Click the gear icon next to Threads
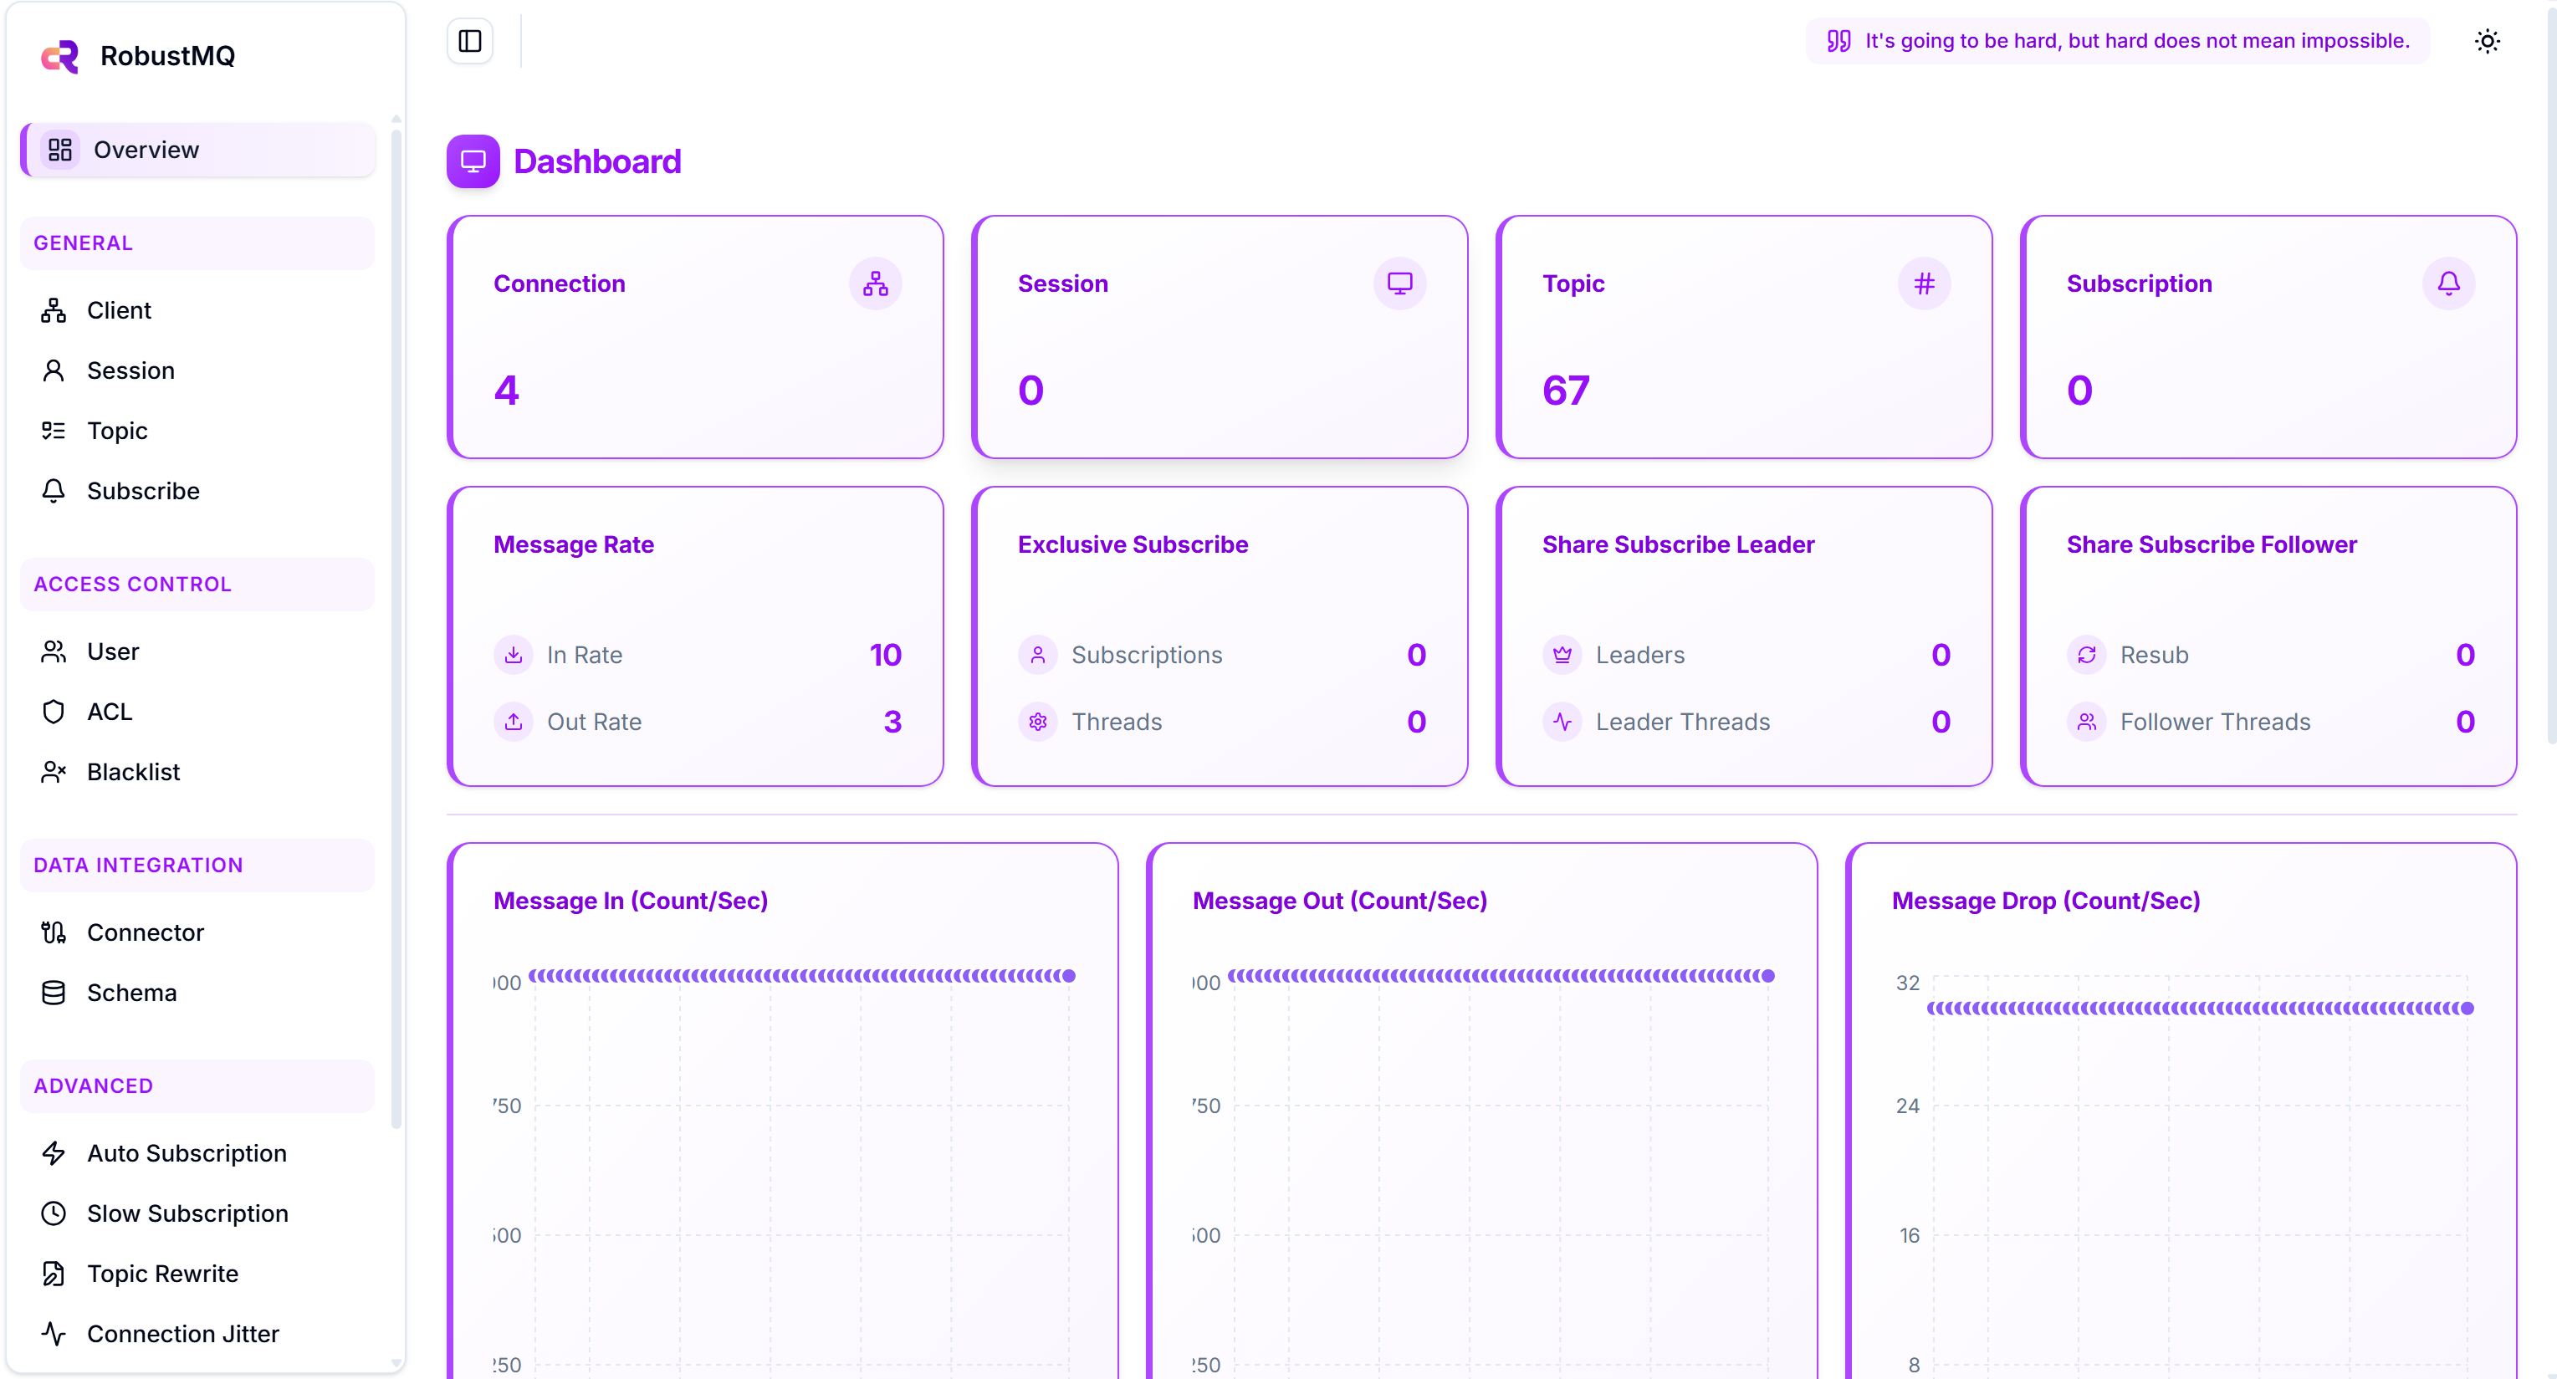The height and width of the screenshot is (1379, 2557). [x=1037, y=723]
